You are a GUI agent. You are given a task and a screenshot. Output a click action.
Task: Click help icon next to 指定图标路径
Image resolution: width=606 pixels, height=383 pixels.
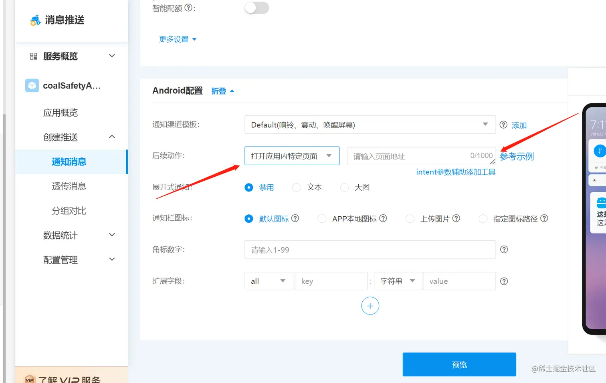tap(544, 218)
